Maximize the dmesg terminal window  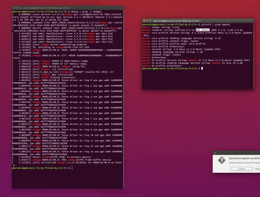coord(20,8)
